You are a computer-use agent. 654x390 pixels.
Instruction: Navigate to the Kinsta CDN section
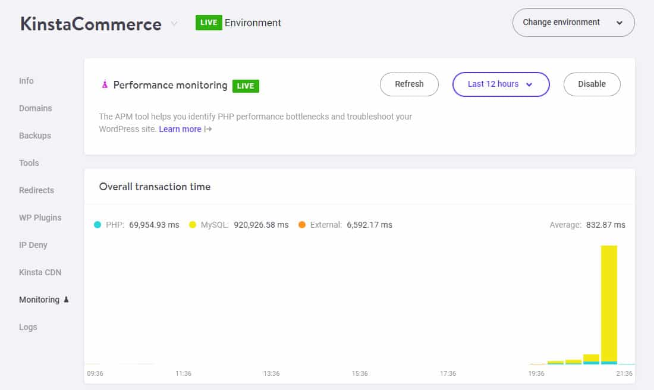[x=40, y=272]
